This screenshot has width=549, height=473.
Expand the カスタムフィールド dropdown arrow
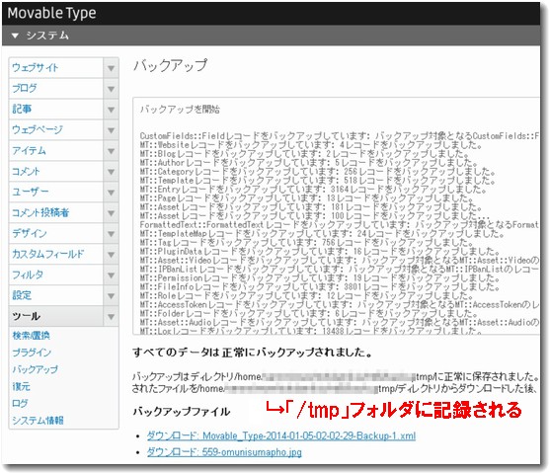(111, 255)
